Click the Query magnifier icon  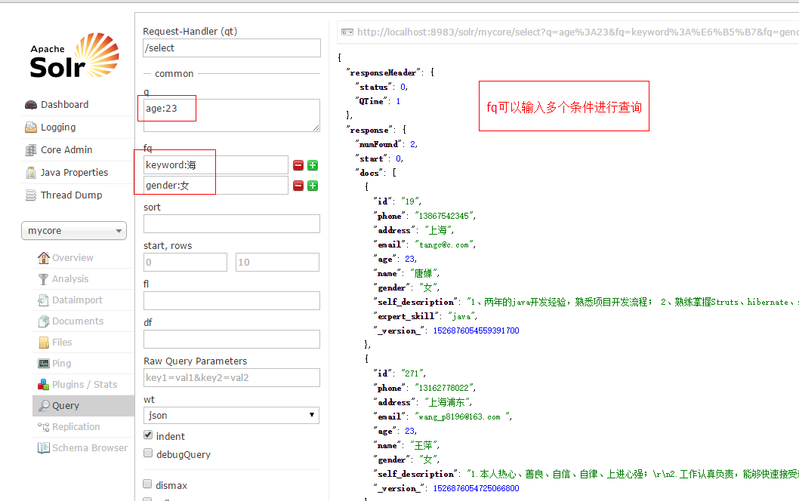click(x=45, y=406)
